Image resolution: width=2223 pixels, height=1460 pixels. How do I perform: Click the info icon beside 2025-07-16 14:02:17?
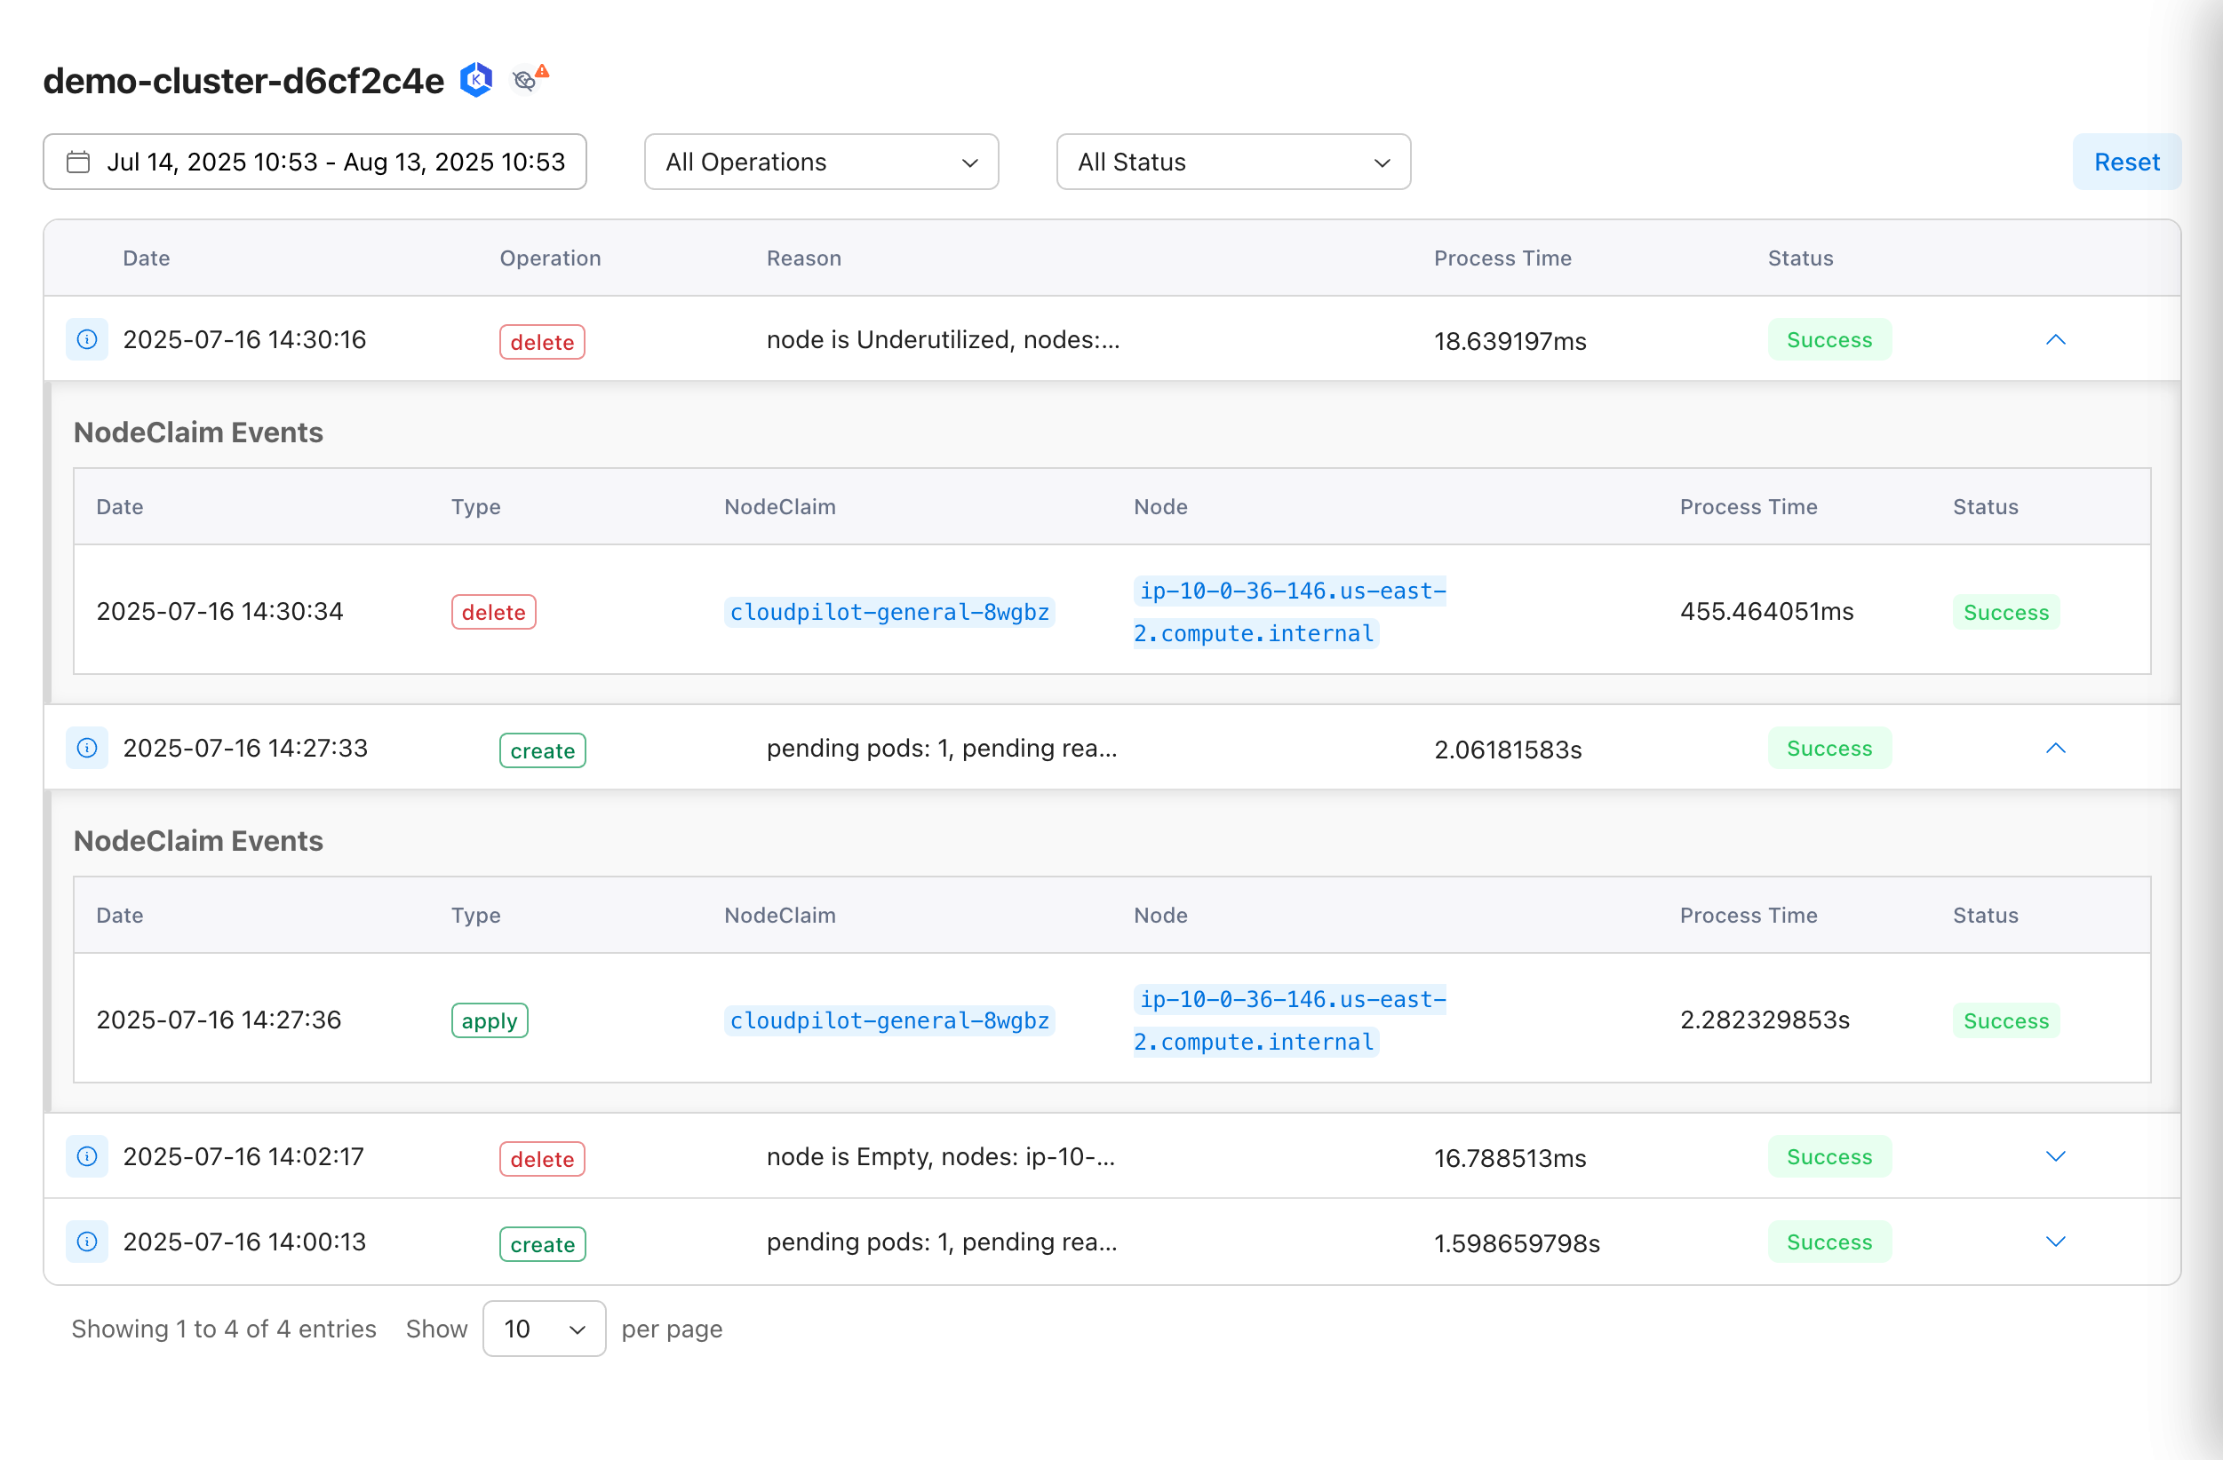[86, 1156]
